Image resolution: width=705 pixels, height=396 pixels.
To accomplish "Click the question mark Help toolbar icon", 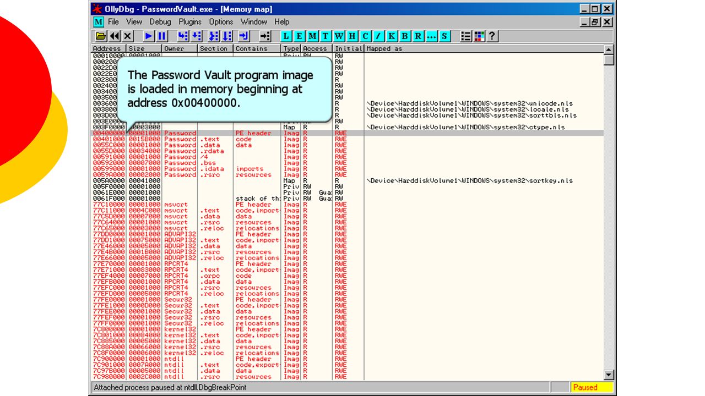I will coord(492,36).
